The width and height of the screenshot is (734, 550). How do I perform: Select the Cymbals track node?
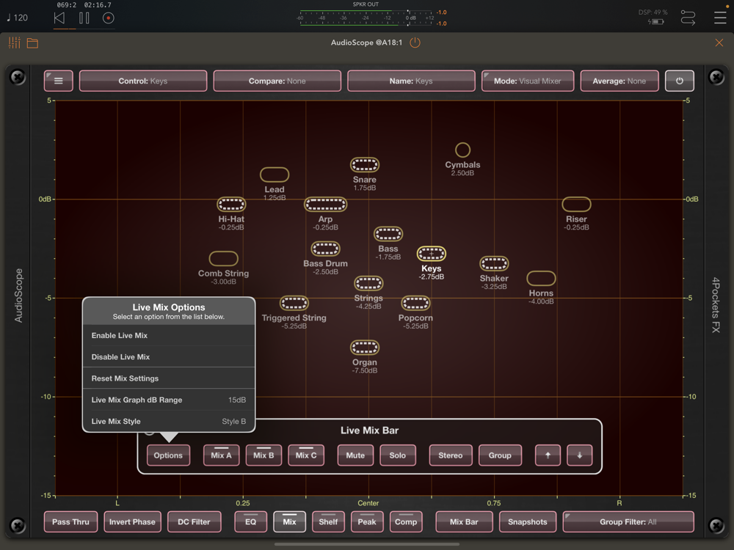(462, 150)
